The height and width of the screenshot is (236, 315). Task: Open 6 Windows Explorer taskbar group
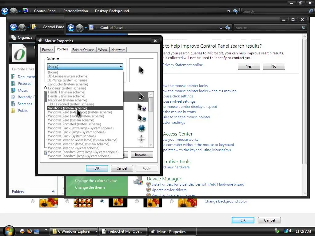74,231
